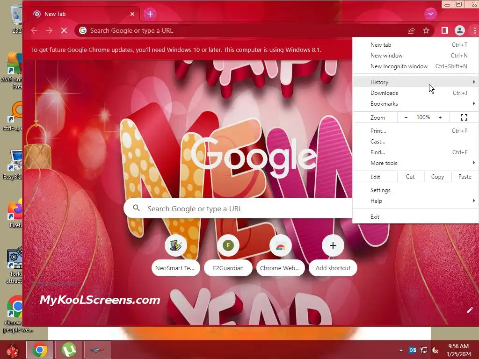Toggle fullscreen mode icon

(464, 117)
